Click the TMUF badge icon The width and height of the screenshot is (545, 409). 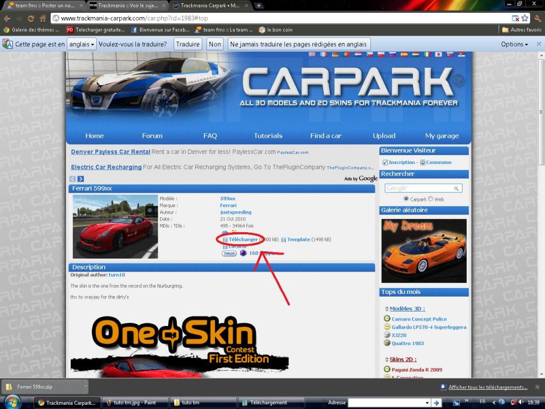pos(229,253)
